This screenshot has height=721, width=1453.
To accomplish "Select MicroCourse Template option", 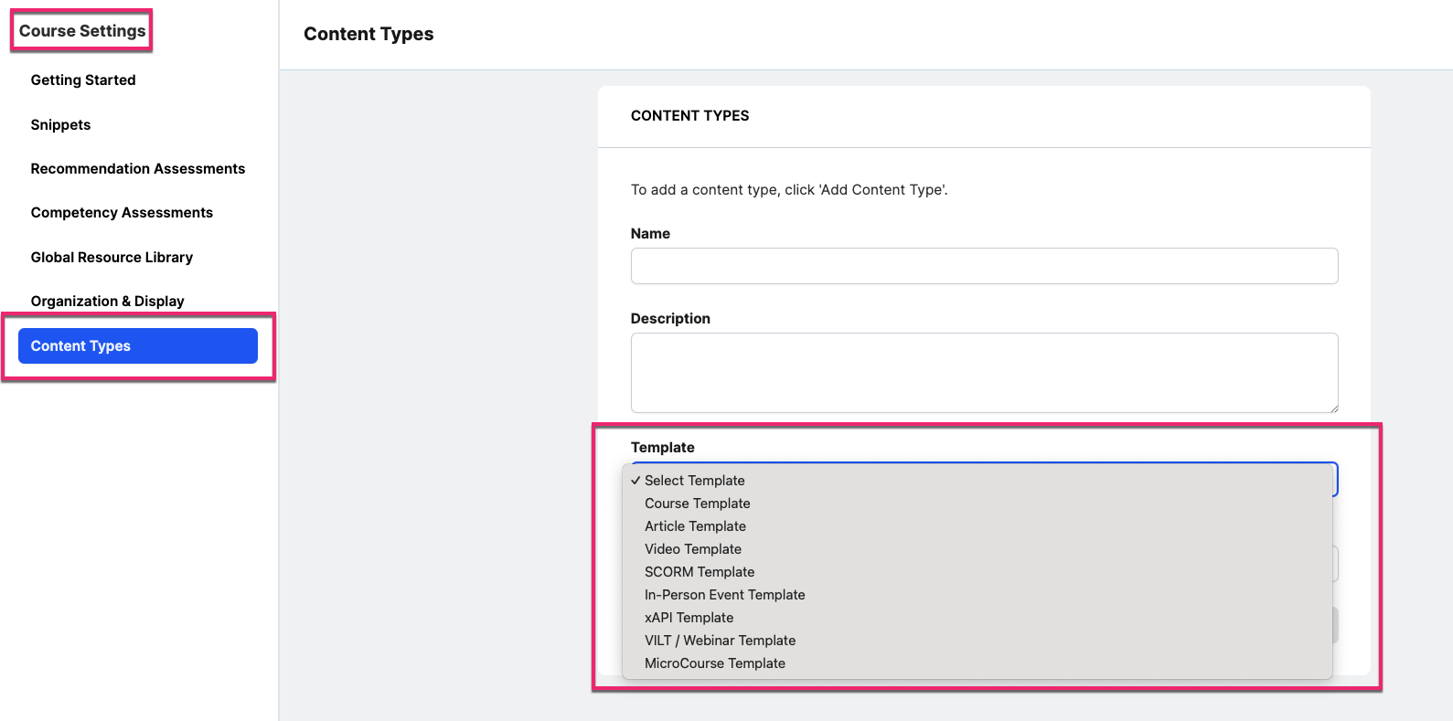I will (x=977, y=663).
